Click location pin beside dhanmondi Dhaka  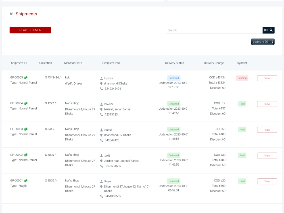click(101, 83)
